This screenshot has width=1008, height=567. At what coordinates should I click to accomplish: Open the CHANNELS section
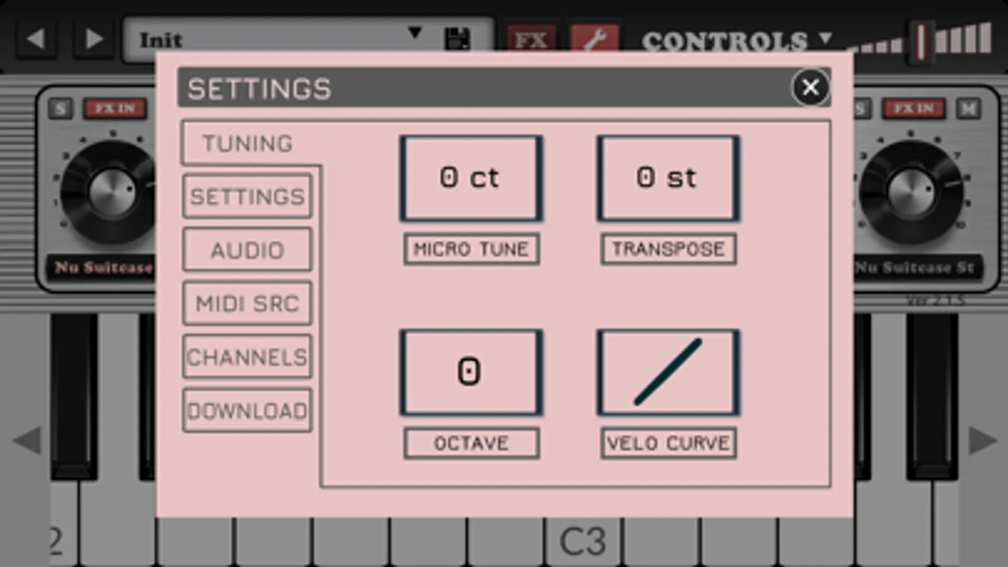pos(247,357)
